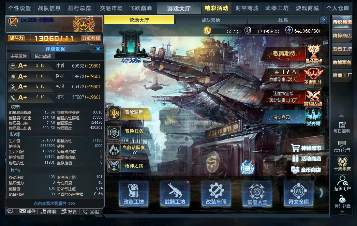This screenshot has width=357, height=226.
Task: Open the 武器工坊 rifle icon
Action: [x=175, y=194]
